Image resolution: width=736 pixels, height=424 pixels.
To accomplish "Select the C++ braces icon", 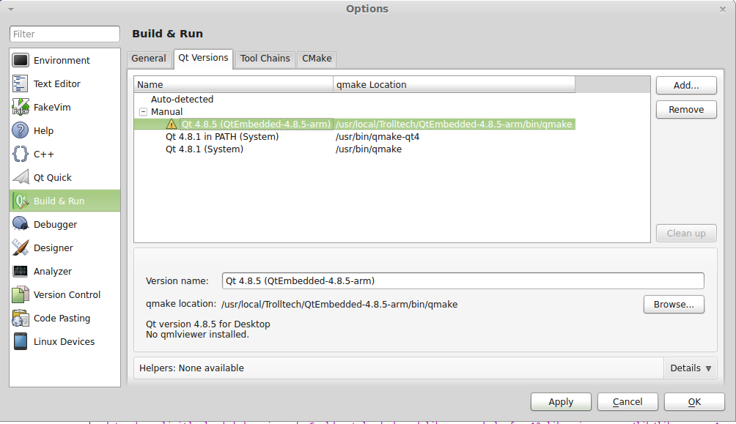I will click(x=21, y=154).
